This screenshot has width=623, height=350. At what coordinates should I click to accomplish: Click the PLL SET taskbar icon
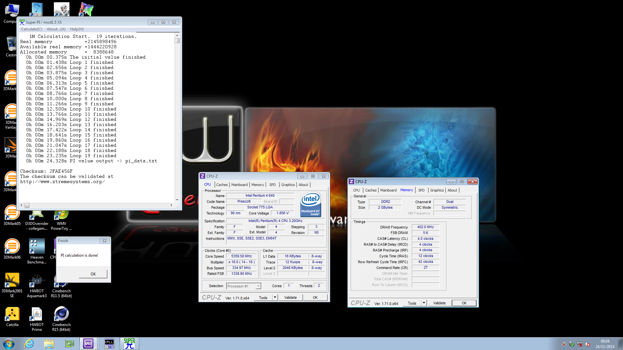[x=109, y=344]
